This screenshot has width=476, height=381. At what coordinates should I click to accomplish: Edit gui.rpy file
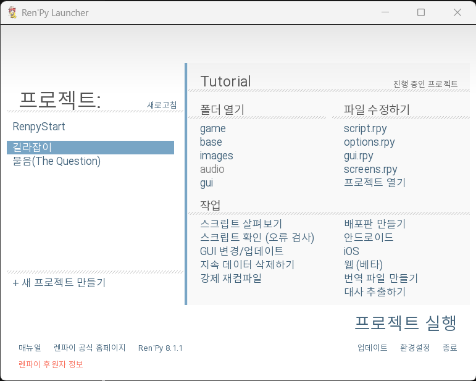pos(359,156)
